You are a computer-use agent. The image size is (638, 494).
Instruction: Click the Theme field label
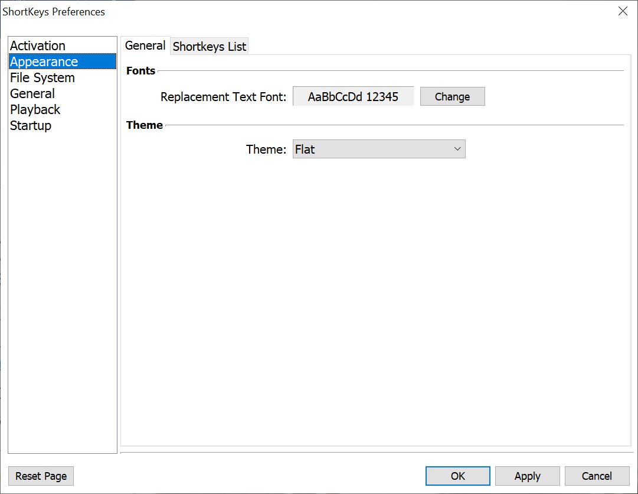pos(266,149)
